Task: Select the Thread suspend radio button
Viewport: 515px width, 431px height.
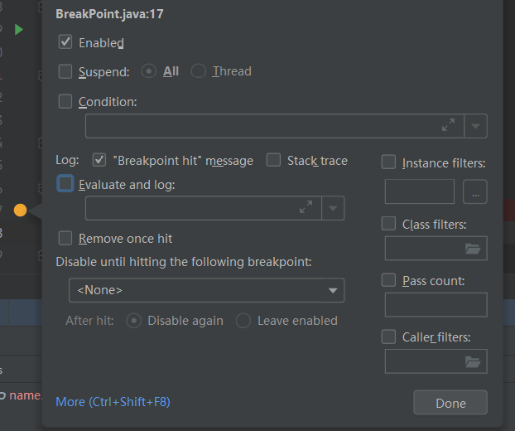Action: pyautogui.click(x=199, y=71)
